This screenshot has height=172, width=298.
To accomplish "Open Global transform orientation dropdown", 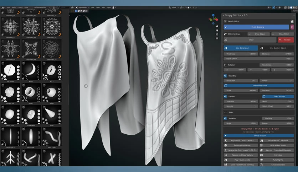I will (174, 7).
